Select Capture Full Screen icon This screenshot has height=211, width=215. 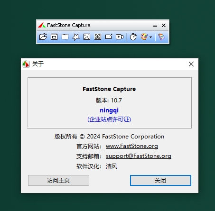[x=87, y=37]
